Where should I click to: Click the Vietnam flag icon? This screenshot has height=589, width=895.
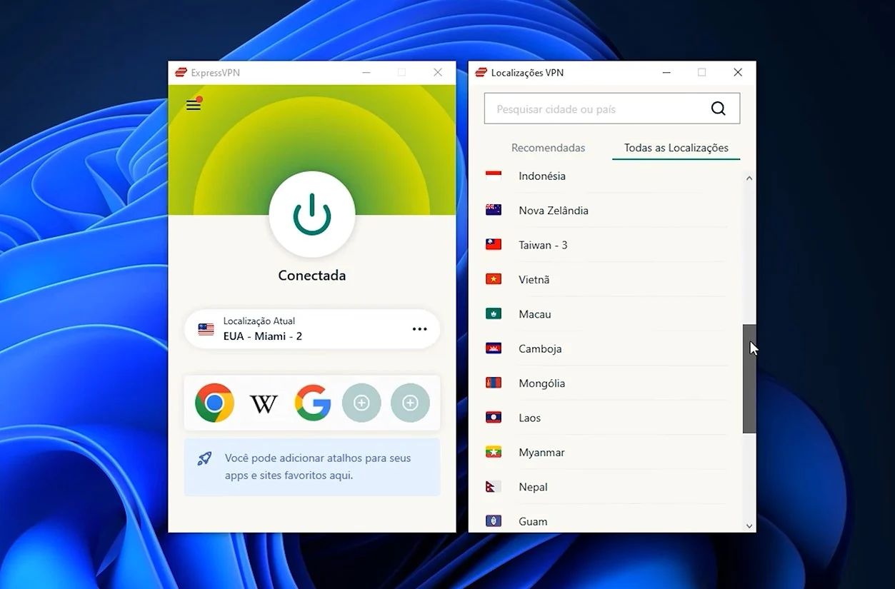494,279
